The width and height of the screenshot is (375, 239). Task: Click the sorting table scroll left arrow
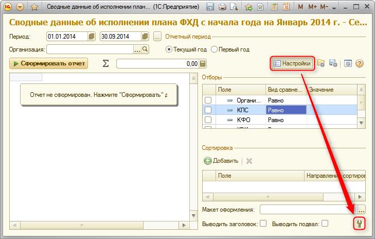208,197
